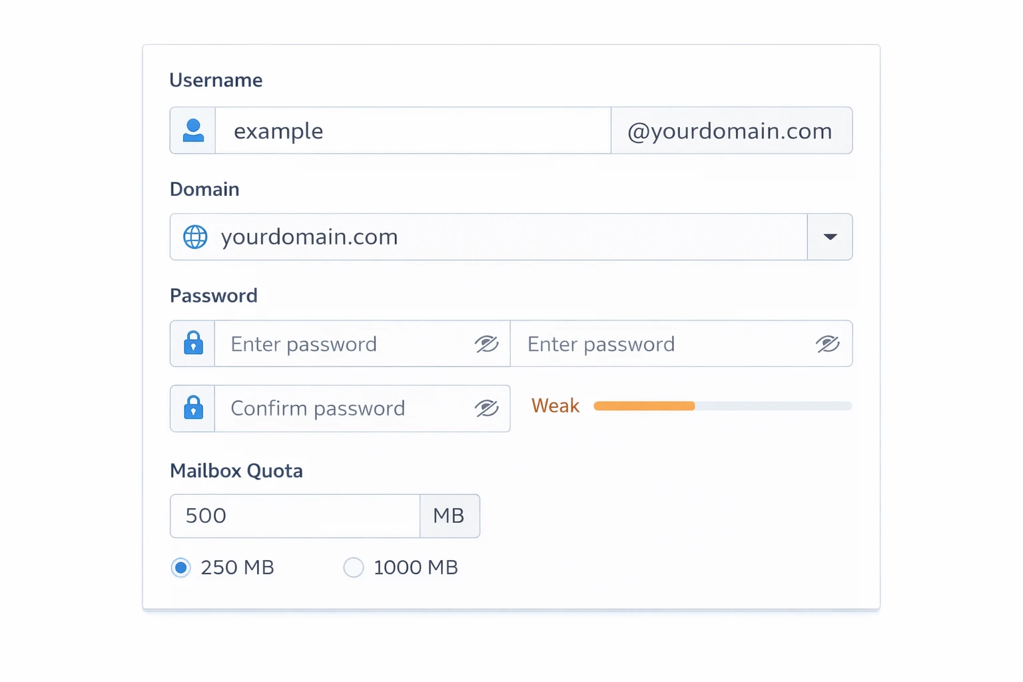
Task: Select the 250 MB quota option
Action: (x=180, y=567)
